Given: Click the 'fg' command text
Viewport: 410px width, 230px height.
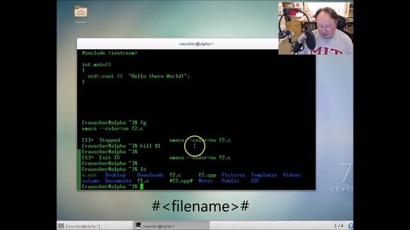Looking at the screenshot, I should (x=143, y=123).
